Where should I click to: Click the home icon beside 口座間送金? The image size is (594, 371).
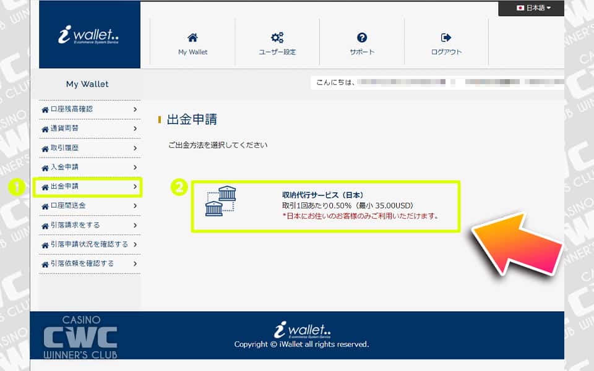[45, 207]
